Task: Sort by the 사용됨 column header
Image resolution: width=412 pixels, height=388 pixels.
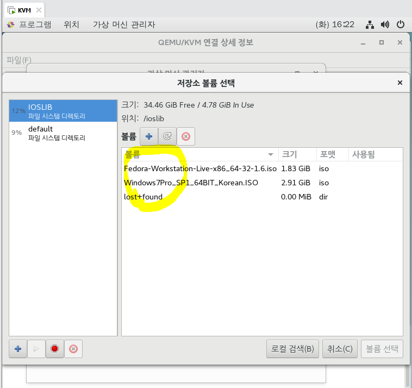Action: pyautogui.click(x=376, y=154)
